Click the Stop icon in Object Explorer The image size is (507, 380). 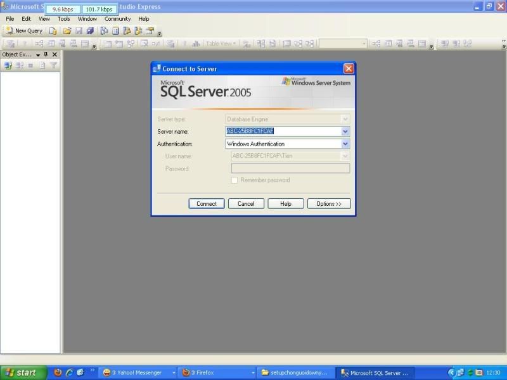tap(30, 66)
